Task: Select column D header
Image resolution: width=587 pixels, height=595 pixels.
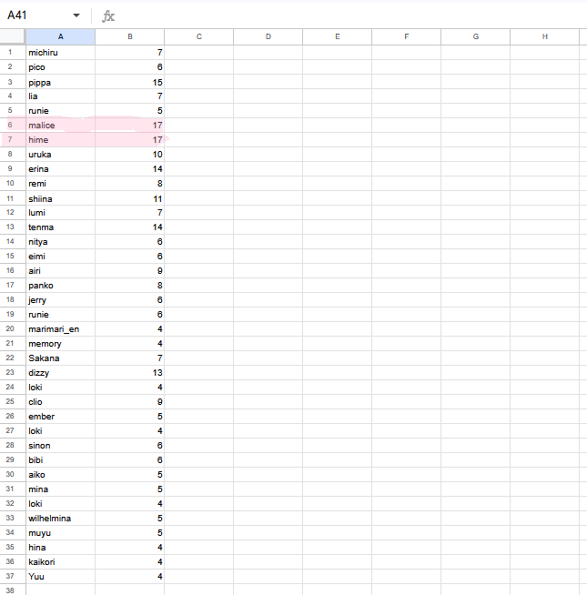Action: pyautogui.click(x=268, y=36)
